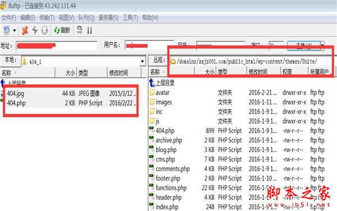This screenshot has width=337, height=211.
Task: Click the password input field
Action: (220, 45)
